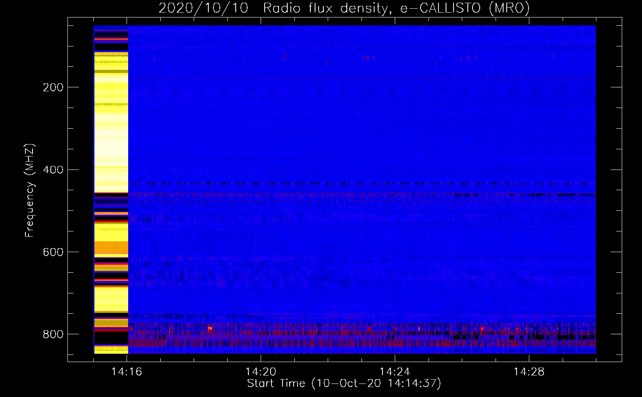The image size is (642, 397).
Task: Click the 200 frequency tick label
Action: click(x=53, y=87)
